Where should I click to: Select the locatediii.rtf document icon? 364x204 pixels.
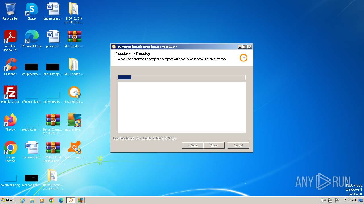[x=32, y=150]
